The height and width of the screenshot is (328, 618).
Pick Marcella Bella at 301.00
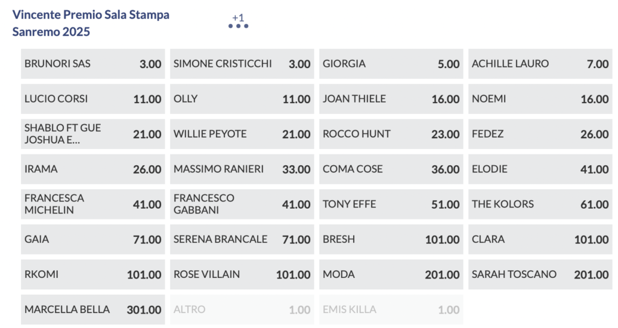click(92, 310)
